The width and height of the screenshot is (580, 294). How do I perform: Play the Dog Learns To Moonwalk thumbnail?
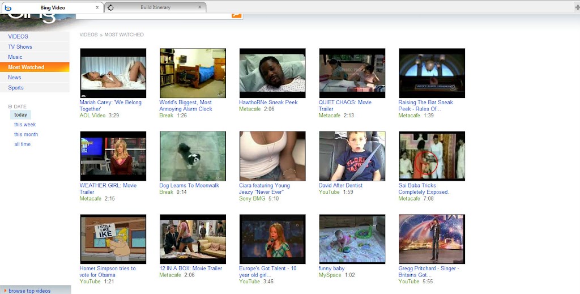coord(193,156)
